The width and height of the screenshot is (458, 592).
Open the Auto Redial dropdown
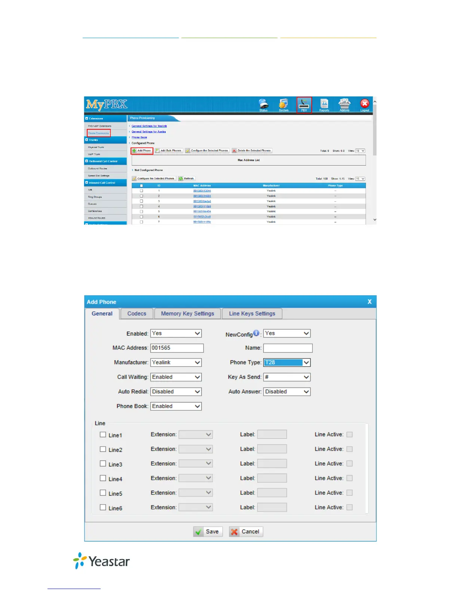pos(176,392)
